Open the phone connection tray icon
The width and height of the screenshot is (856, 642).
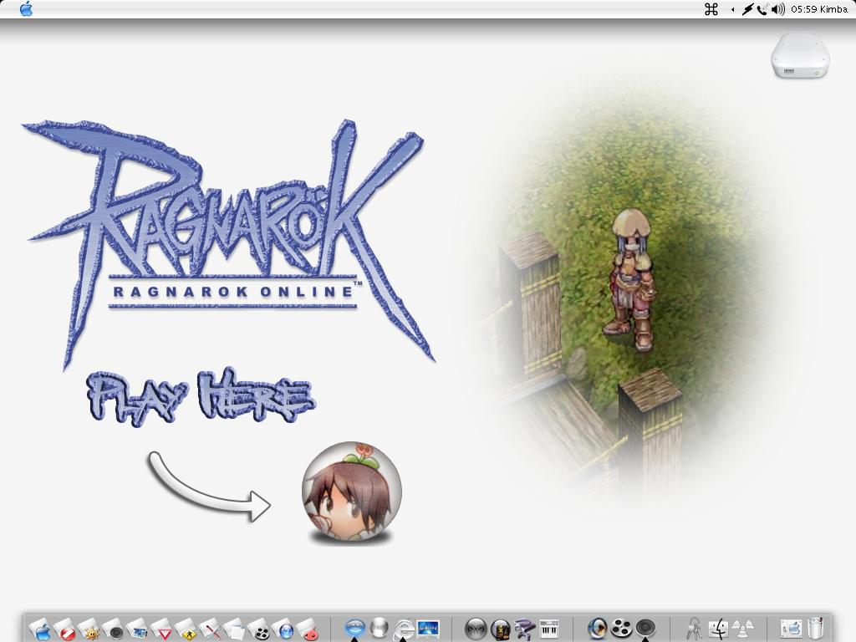pyautogui.click(x=762, y=9)
